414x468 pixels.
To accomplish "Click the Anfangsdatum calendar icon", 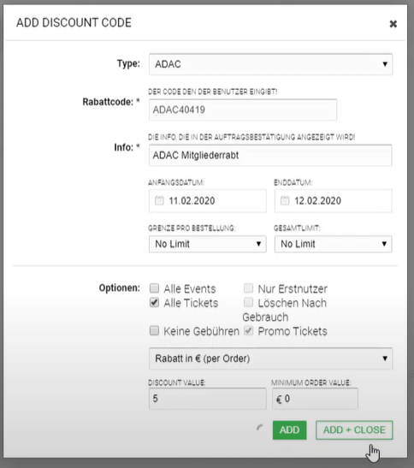I will 159,200.
